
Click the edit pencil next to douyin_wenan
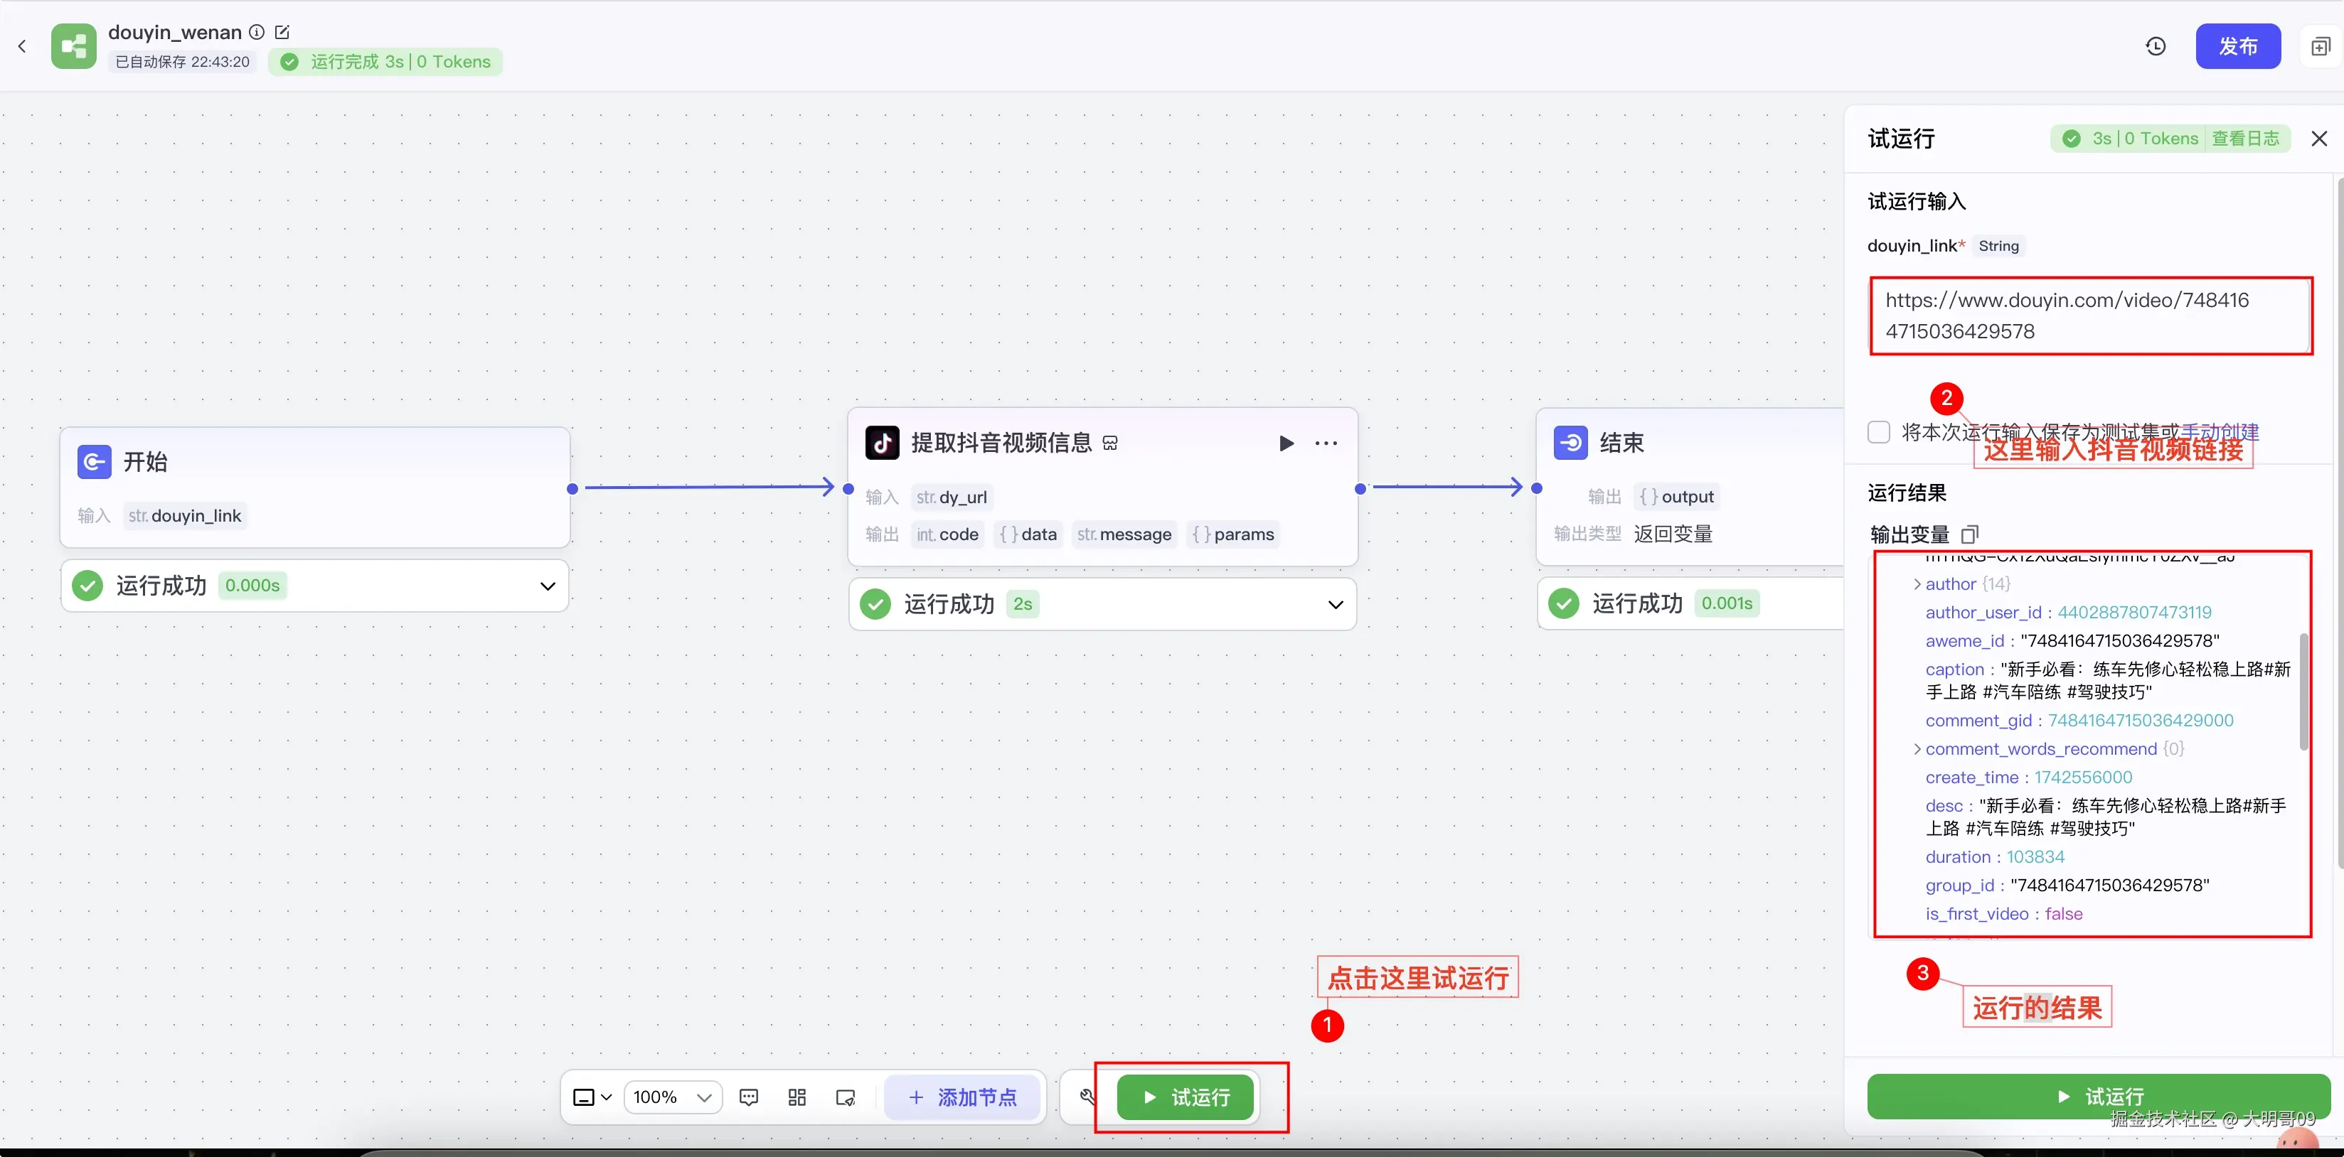click(282, 33)
